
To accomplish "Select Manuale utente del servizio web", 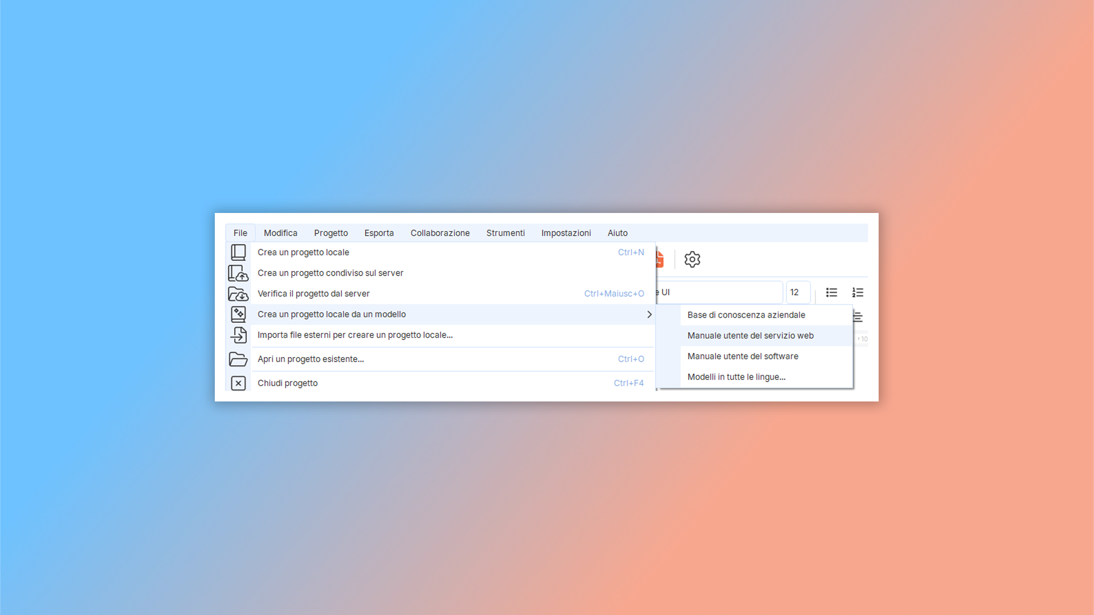I will 750,335.
